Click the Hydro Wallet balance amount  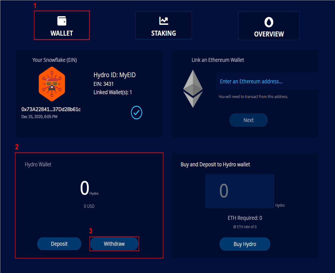[85, 188]
